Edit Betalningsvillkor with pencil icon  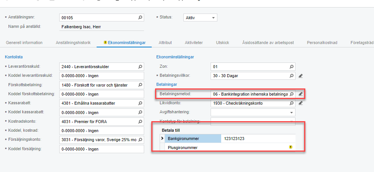tap(300, 76)
